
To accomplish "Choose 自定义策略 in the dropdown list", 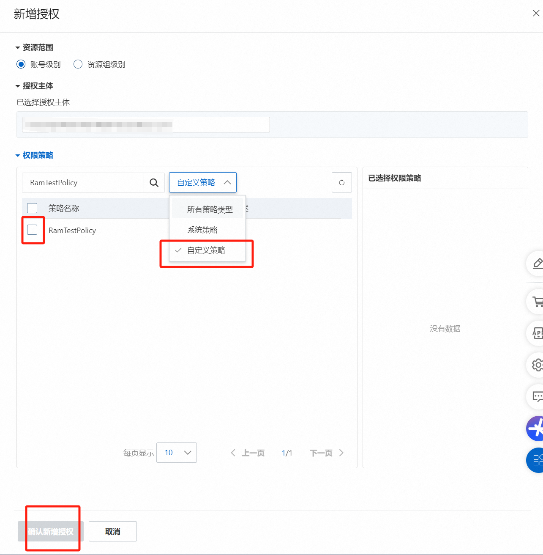I will pyautogui.click(x=207, y=250).
